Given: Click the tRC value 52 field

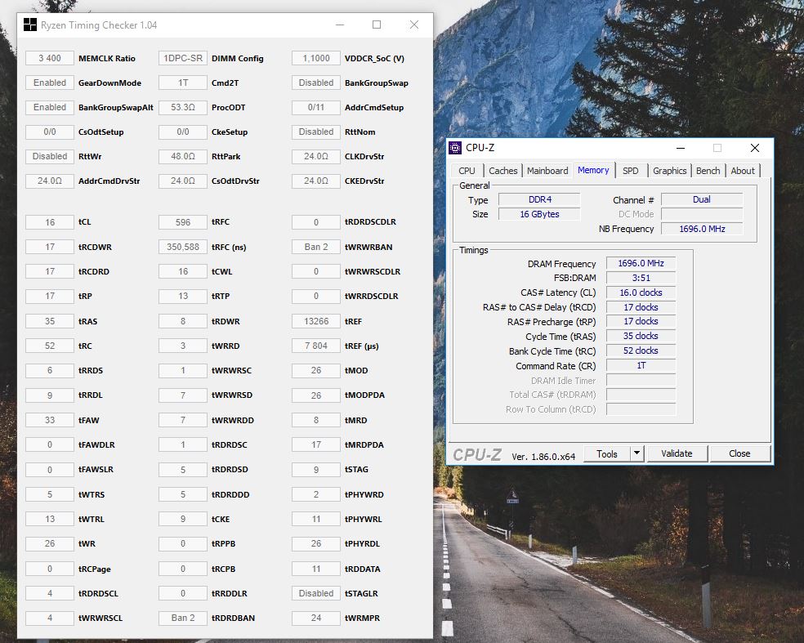Looking at the screenshot, I should point(50,346).
